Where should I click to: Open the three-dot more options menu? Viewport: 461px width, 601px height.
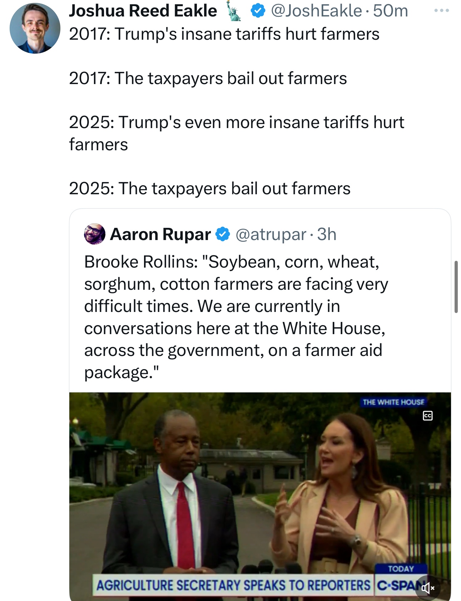441,11
